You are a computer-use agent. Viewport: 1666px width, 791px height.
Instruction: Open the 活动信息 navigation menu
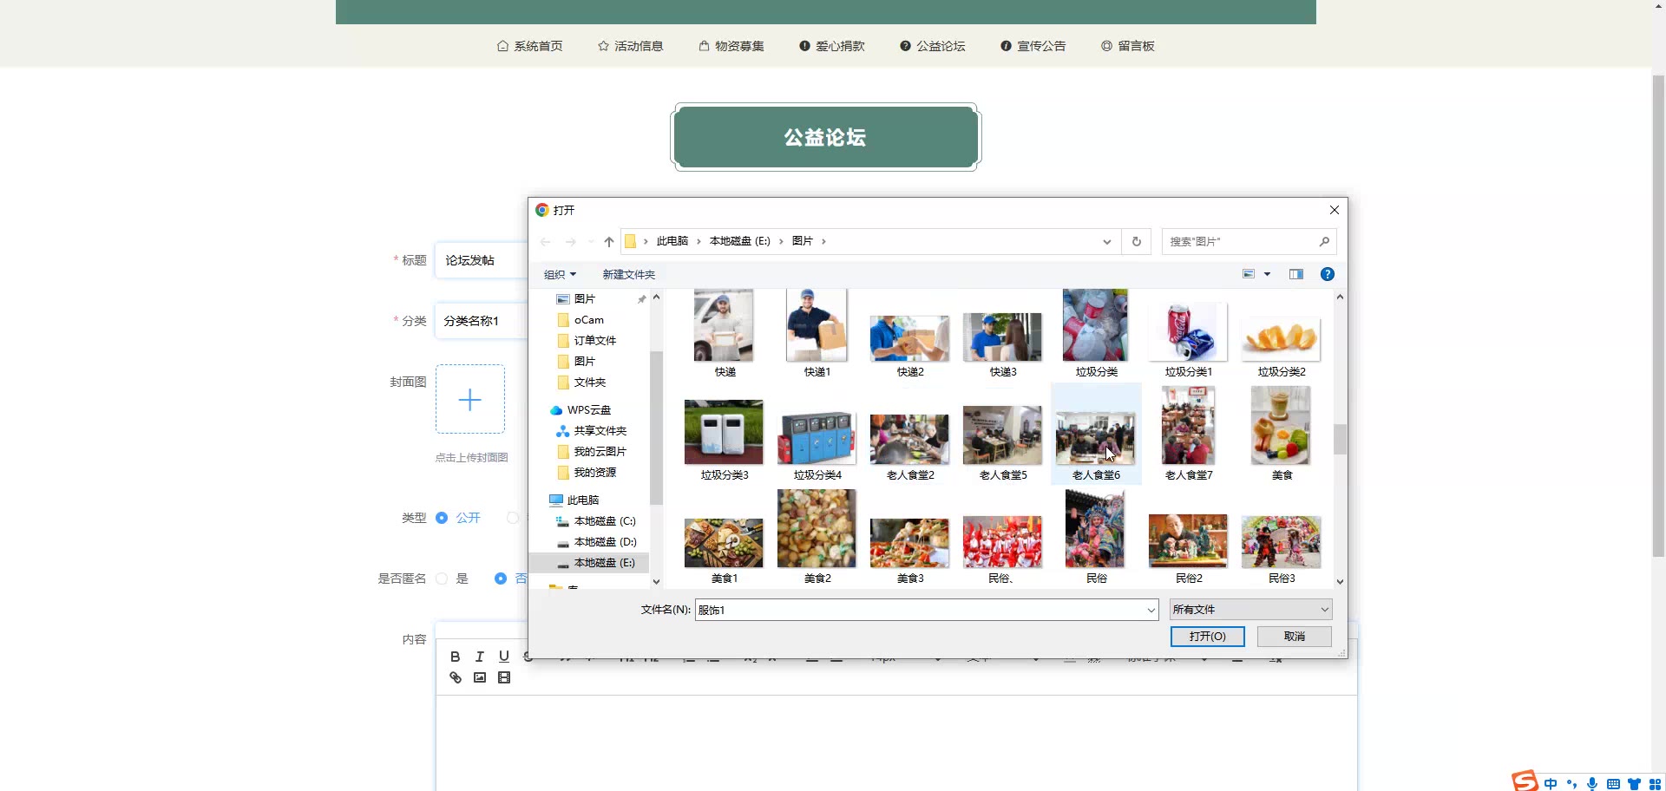631,46
